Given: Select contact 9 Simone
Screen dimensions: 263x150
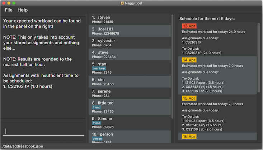Looking at the screenshot, I should [x=130, y=122].
